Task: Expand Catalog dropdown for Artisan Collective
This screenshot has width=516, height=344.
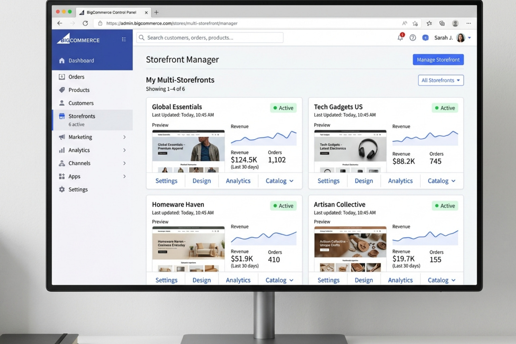Action: (x=441, y=280)
